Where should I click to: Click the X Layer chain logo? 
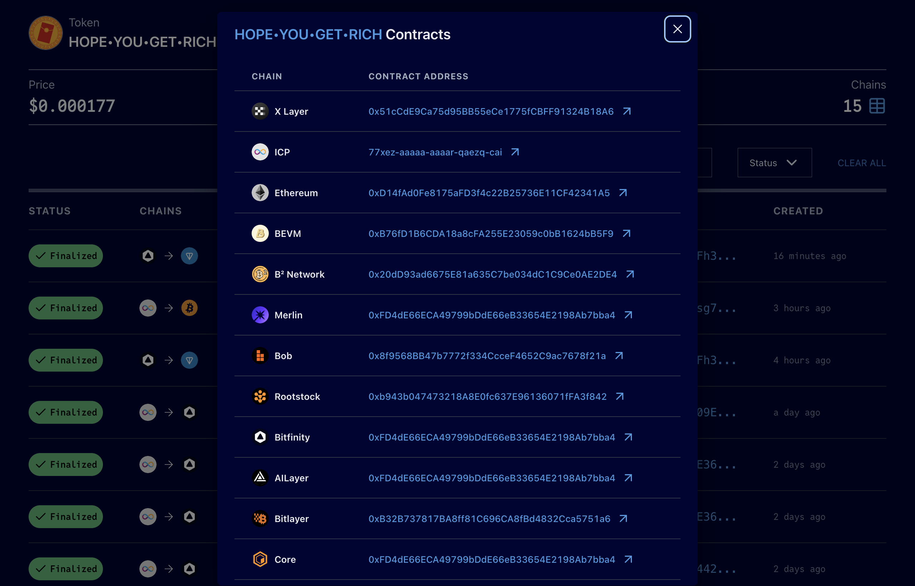(x=260, y=111)
